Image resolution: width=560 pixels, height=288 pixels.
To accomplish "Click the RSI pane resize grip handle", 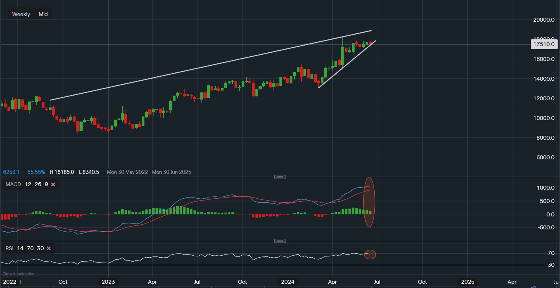I will pos(280,241).
